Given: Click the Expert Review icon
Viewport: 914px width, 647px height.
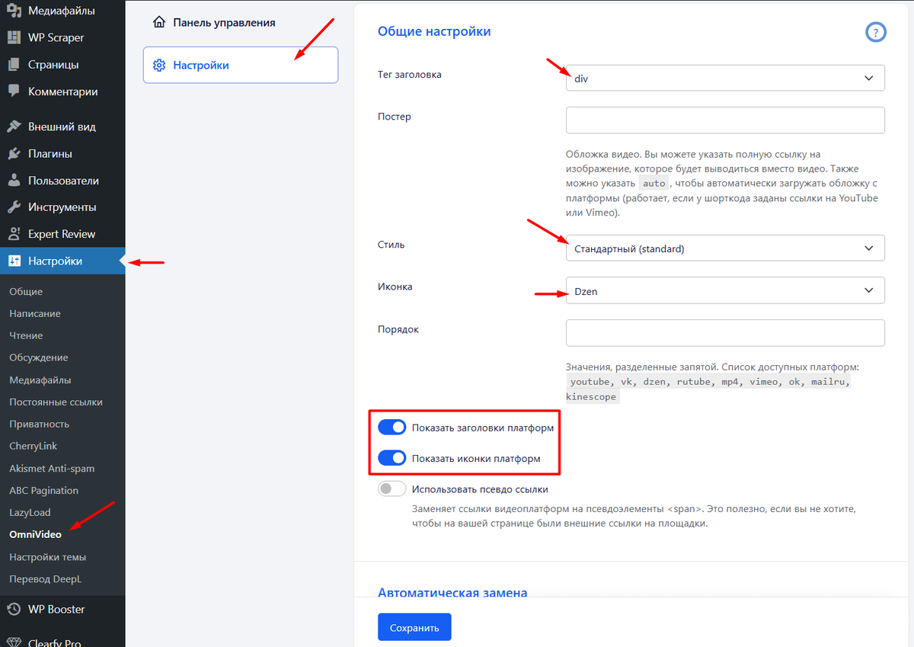Looking at the screenshot, I should (14, 234).
